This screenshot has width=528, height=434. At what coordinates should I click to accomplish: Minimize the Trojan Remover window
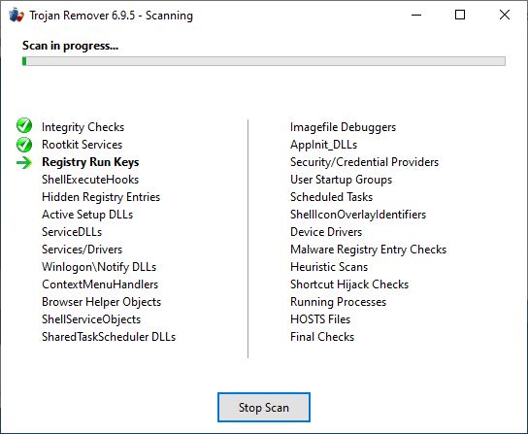click(416, 15)
